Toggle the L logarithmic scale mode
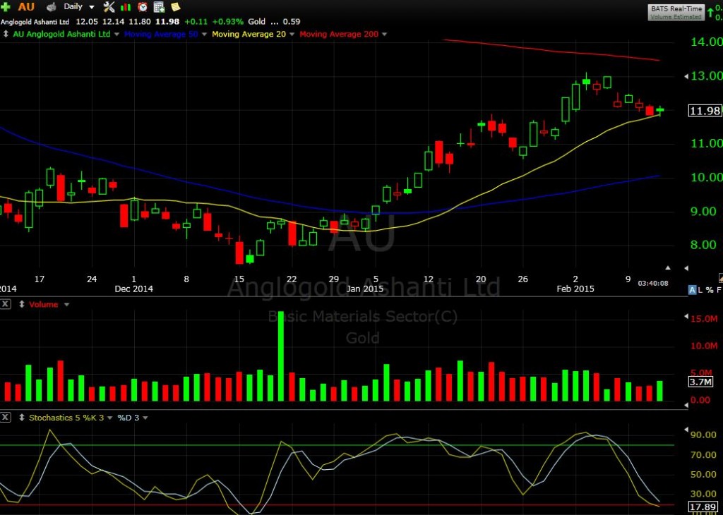 point(700,290)
